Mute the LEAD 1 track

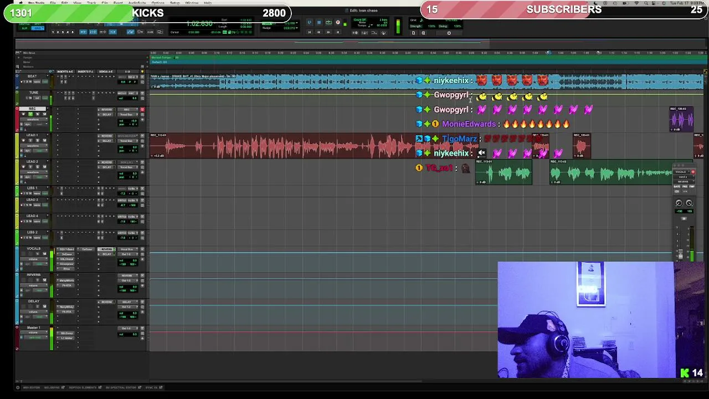tap(44, 140)
